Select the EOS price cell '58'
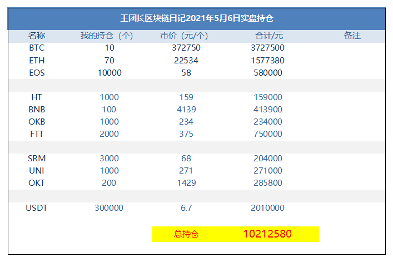 coord(186,73)
